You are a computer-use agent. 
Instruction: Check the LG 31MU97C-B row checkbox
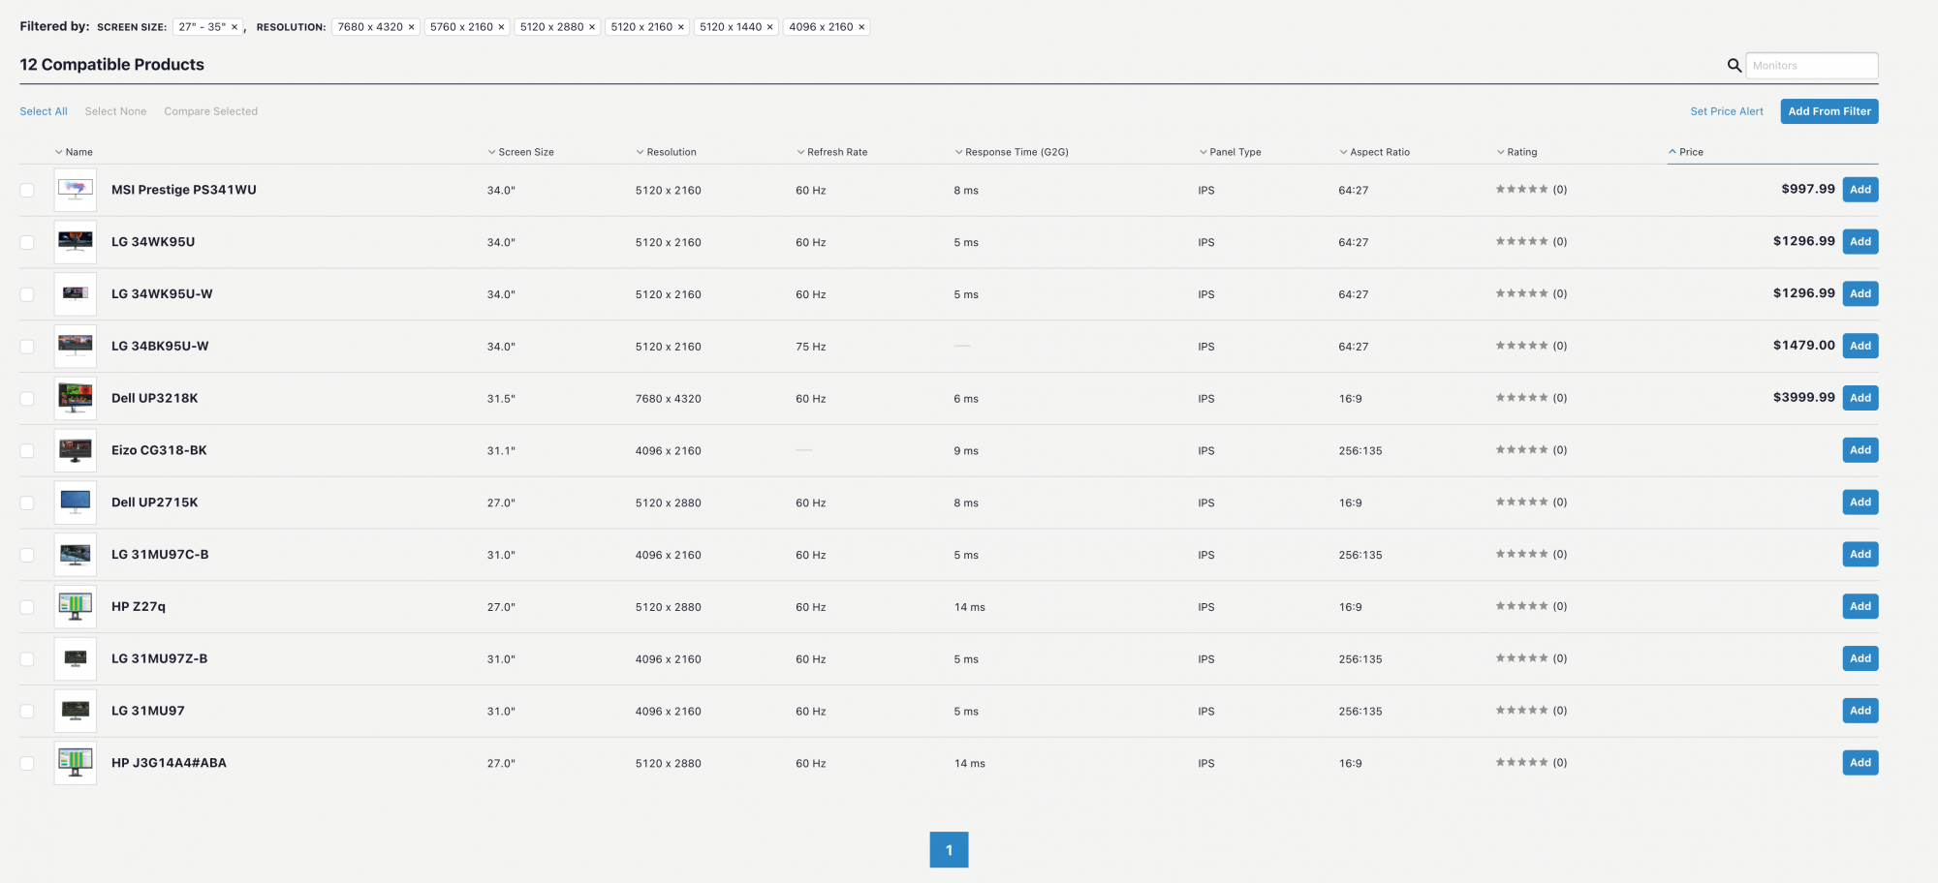coord(27,556)
